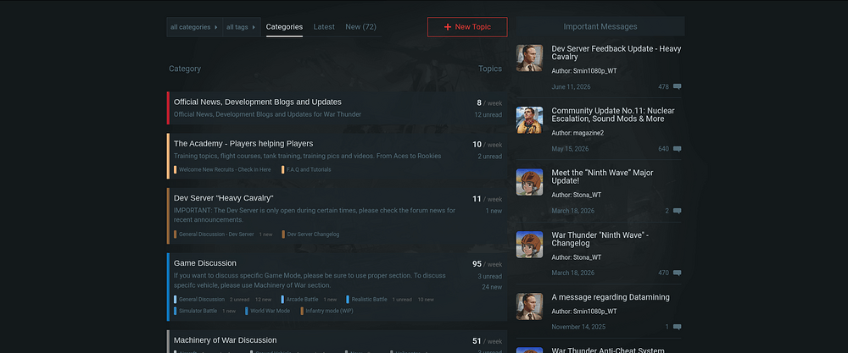Open War Thunder "Ninth Wave" - Changelog message
The width and height of the screenshot is (848, 353).
[600, 239]
